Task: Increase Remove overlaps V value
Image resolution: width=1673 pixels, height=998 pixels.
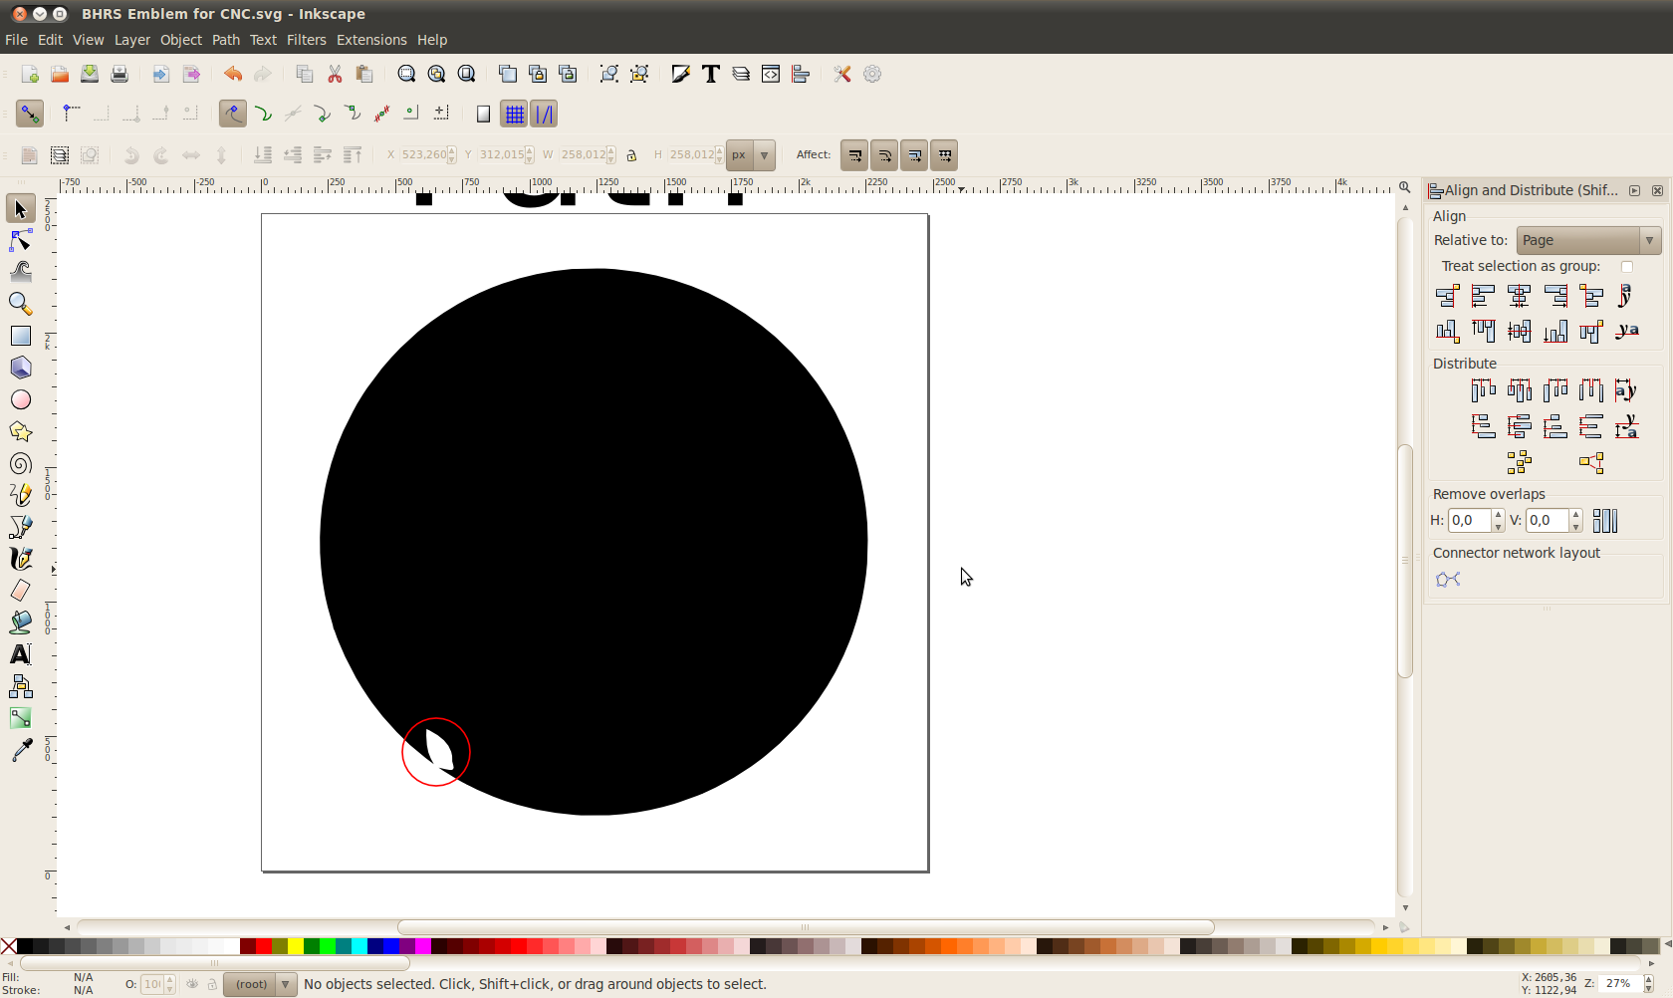Action: 1575,515
